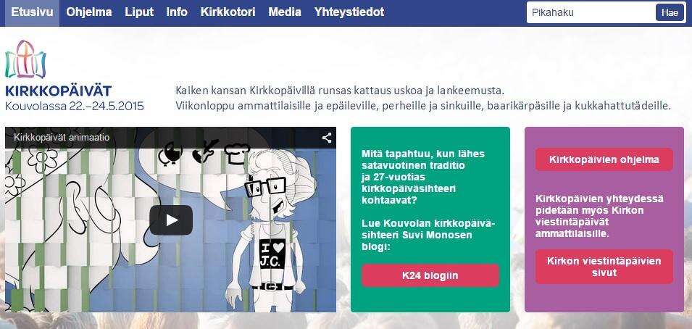Screen dimensions: 692x329
Task: Open Kirkon viestintäpäivien sivut
Action: (x=604, y=267)
